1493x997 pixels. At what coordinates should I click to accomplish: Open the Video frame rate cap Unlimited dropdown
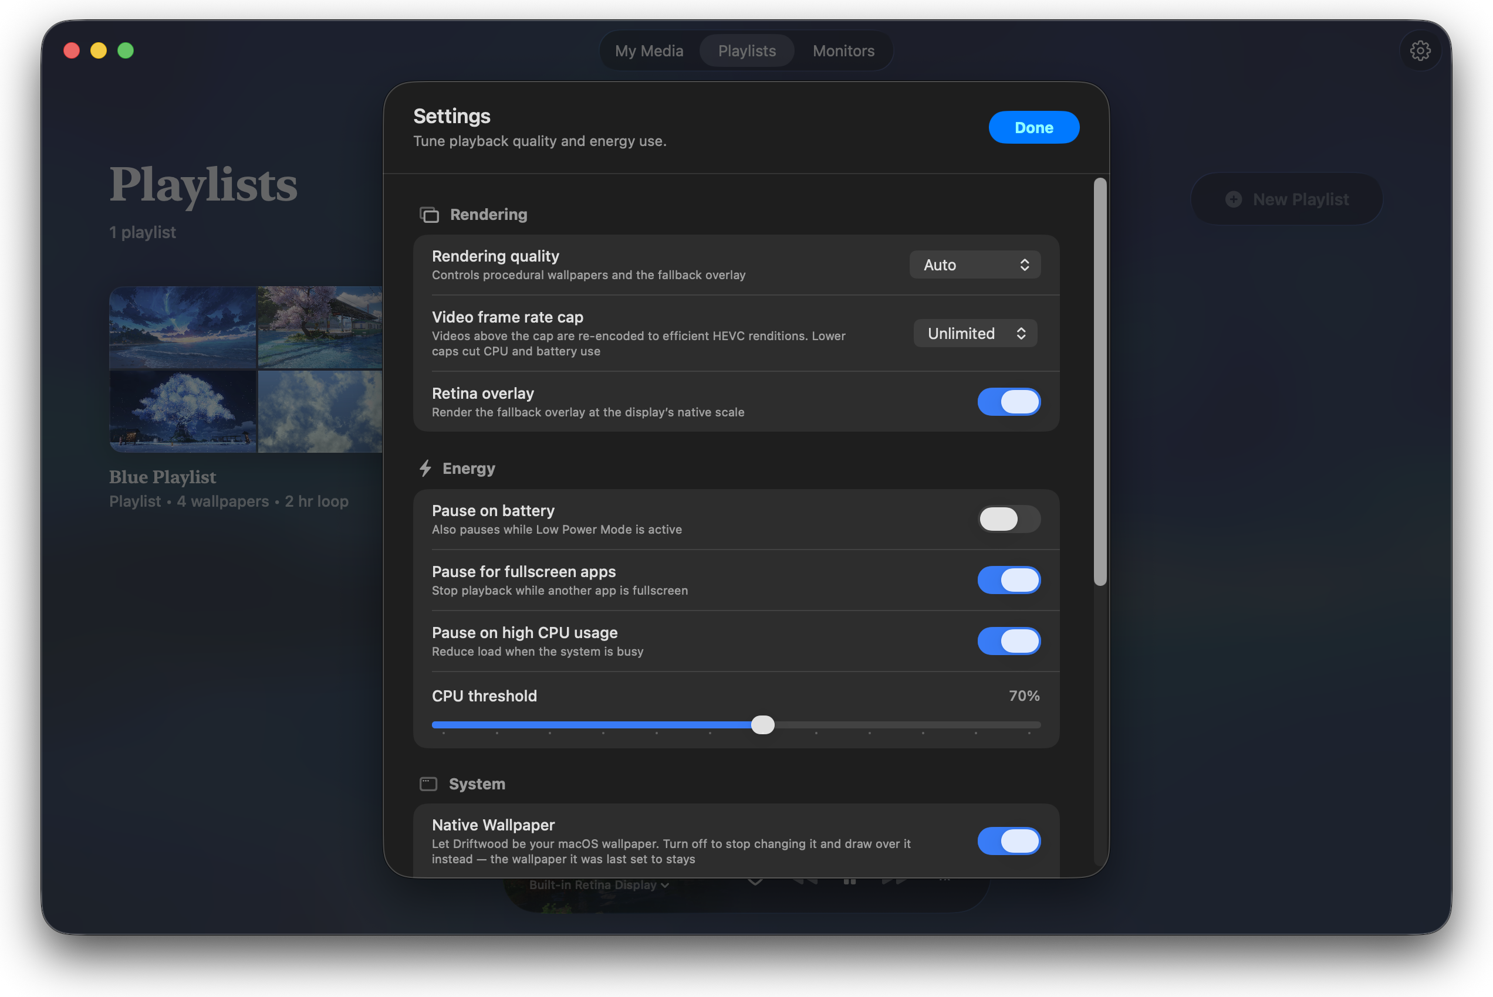[975, 334]
